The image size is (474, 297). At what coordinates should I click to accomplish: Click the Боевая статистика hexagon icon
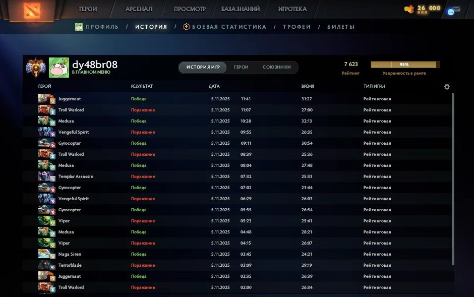pyautogui.click(x=186, y=27)
